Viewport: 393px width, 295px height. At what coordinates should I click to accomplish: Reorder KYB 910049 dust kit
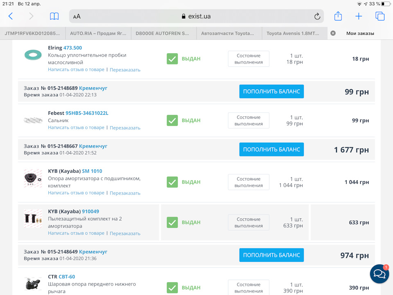125,233
